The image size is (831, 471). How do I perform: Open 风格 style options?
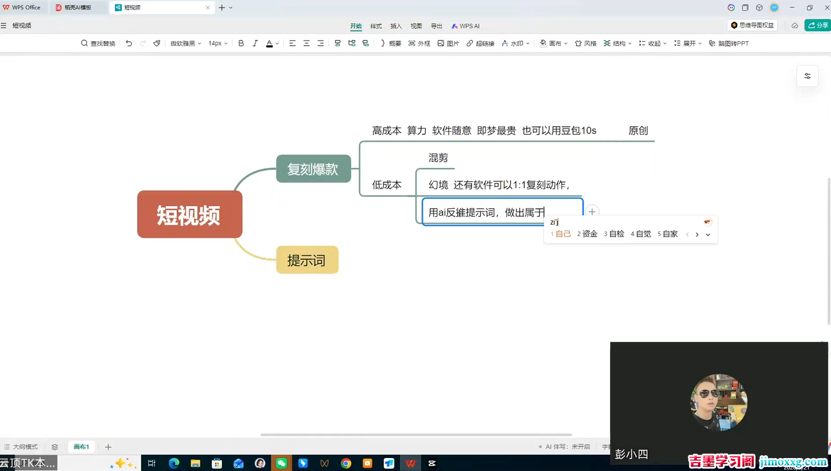click(x=585, y=43)
